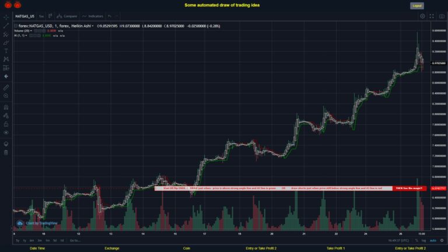
Task: Click the Compare button
Action: pos(67,16)
